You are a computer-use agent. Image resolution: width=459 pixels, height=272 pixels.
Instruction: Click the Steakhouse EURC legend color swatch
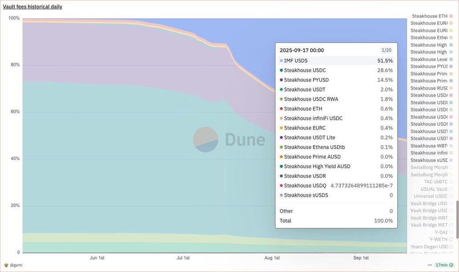[451, 30]
